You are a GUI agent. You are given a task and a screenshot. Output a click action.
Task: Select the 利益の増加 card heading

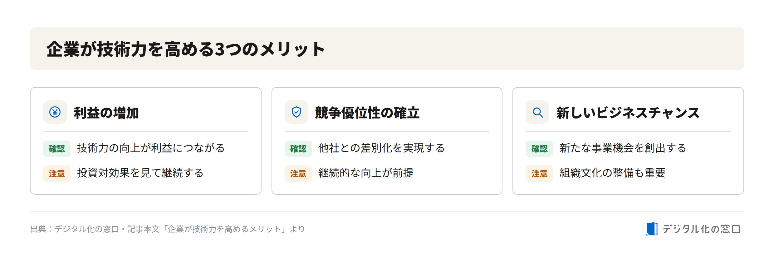pyautogui.click(x=106, y=113)
